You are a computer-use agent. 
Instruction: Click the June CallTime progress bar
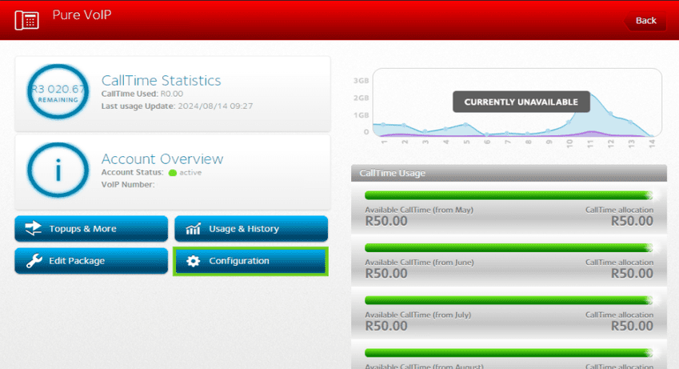(x=509, y=248)
